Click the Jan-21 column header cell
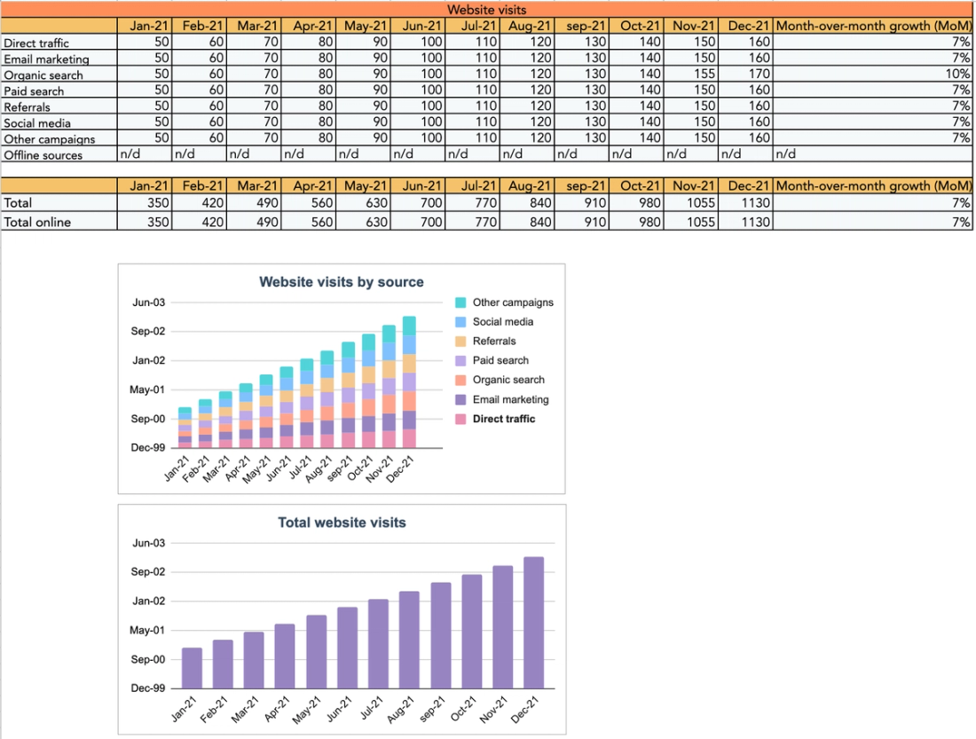Image resolution: width=976 pixels, height=739 pixels. click(x=143, y=26)
